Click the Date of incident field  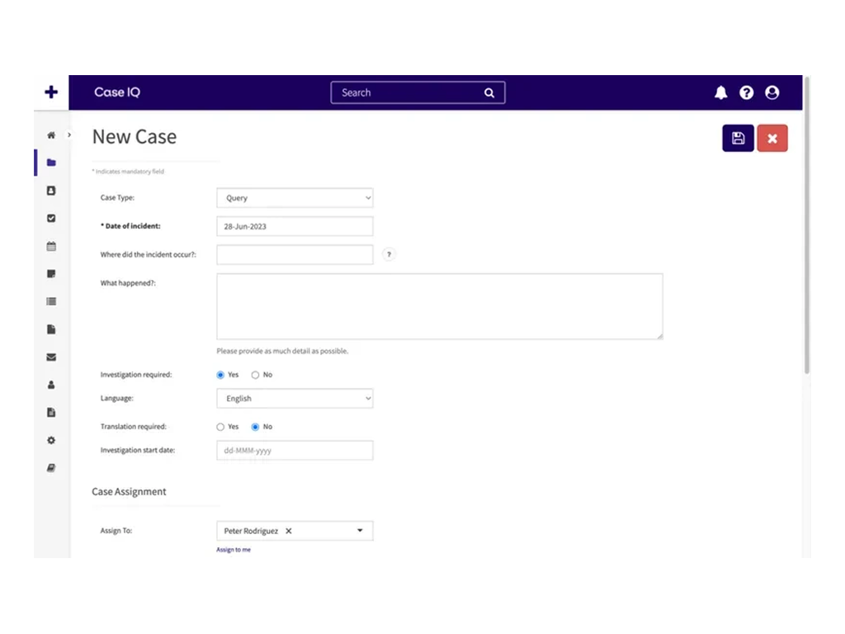click(x=295, y=226)
